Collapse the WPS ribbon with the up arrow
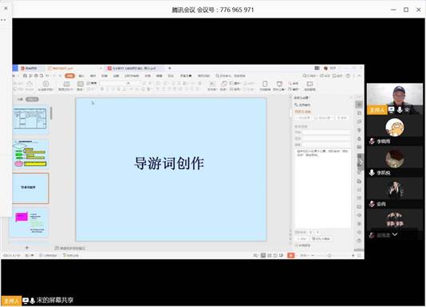This screenshot has width=426, height=307. [360, 76]
